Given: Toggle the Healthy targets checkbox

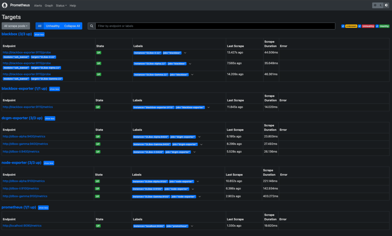Looking at the screenshot, I should [x=377, y=26].
